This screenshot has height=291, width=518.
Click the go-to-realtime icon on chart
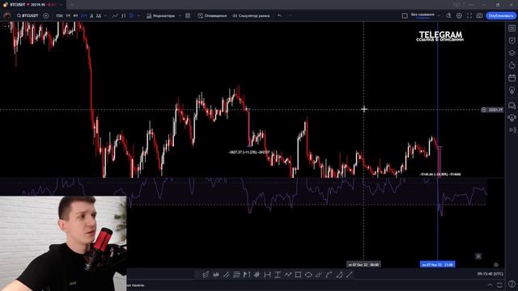click(478, 256)
